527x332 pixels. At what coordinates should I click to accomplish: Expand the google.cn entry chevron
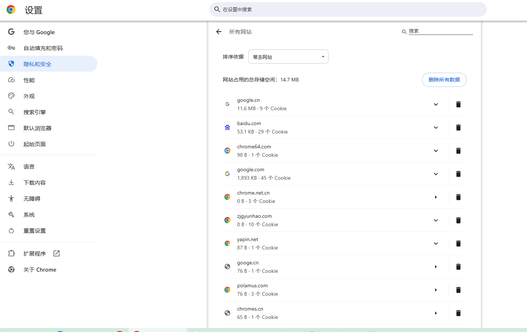pyautogui.click(x=436, y=104)
